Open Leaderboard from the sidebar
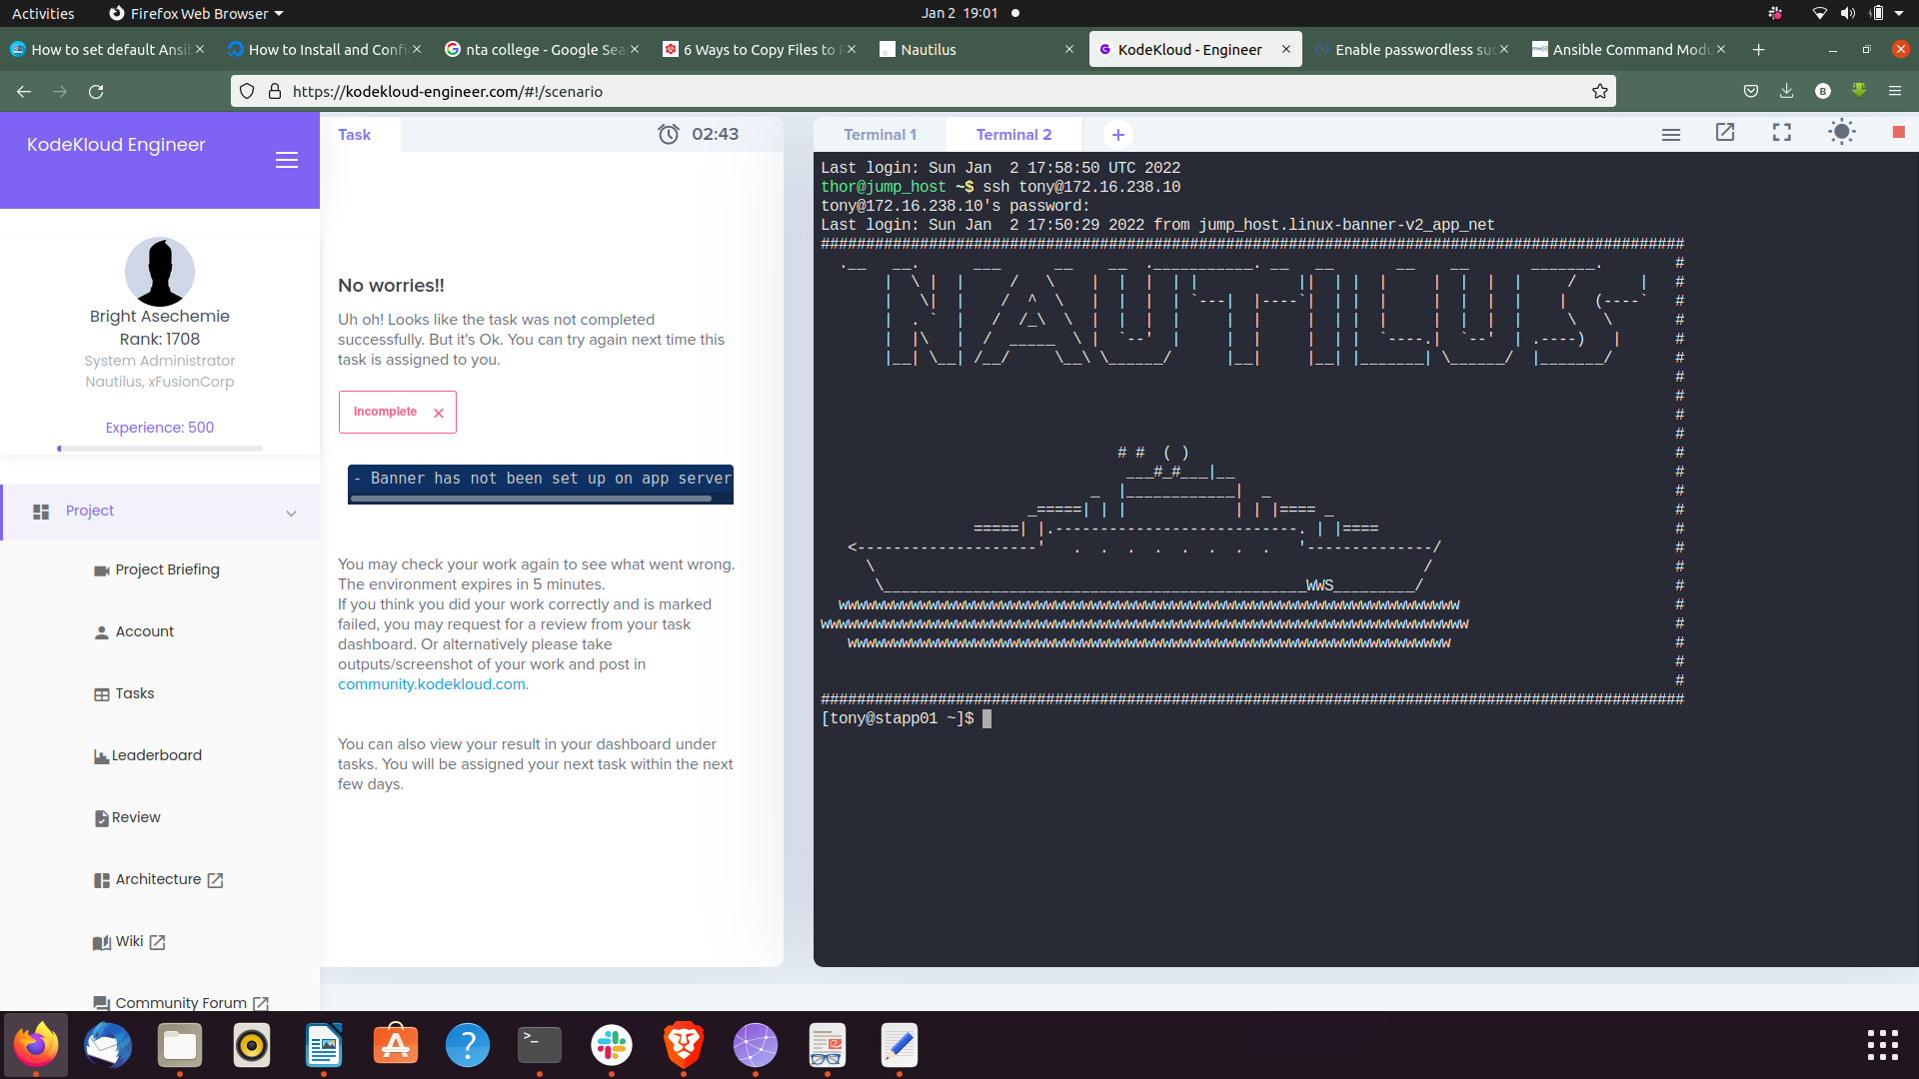Screen dimensions: 1919x1079 [156, 756]
